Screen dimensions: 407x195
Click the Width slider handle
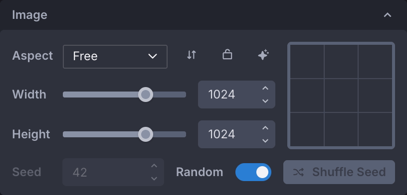[145, 95]
